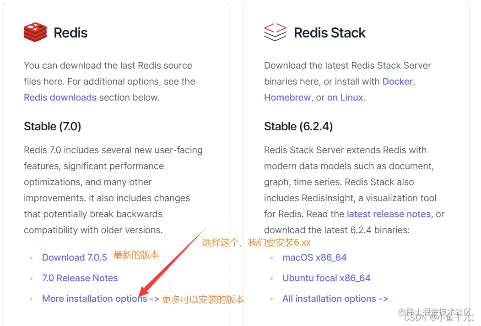
Task: Open latest release notes link
Action: click(389, 214)
